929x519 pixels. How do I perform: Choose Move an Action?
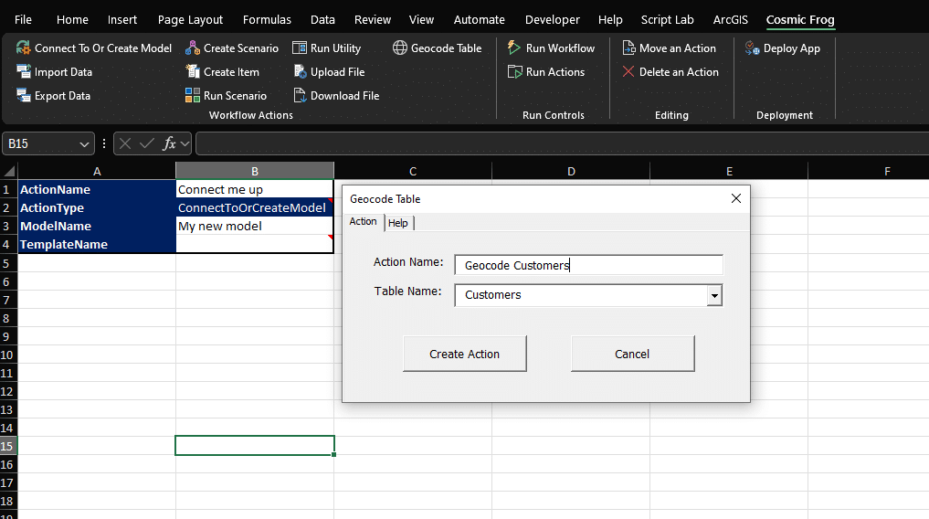pyautogui.click(x=669, y=48)
